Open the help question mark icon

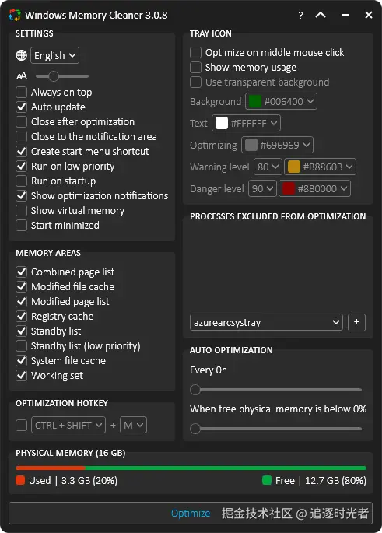(300, 15)
